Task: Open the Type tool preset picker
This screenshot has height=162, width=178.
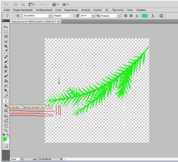Action: [9, 16]
